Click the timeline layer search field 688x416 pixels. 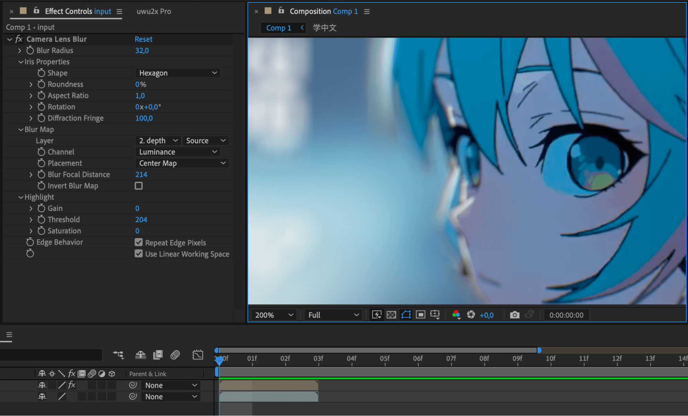pos(51,355)
